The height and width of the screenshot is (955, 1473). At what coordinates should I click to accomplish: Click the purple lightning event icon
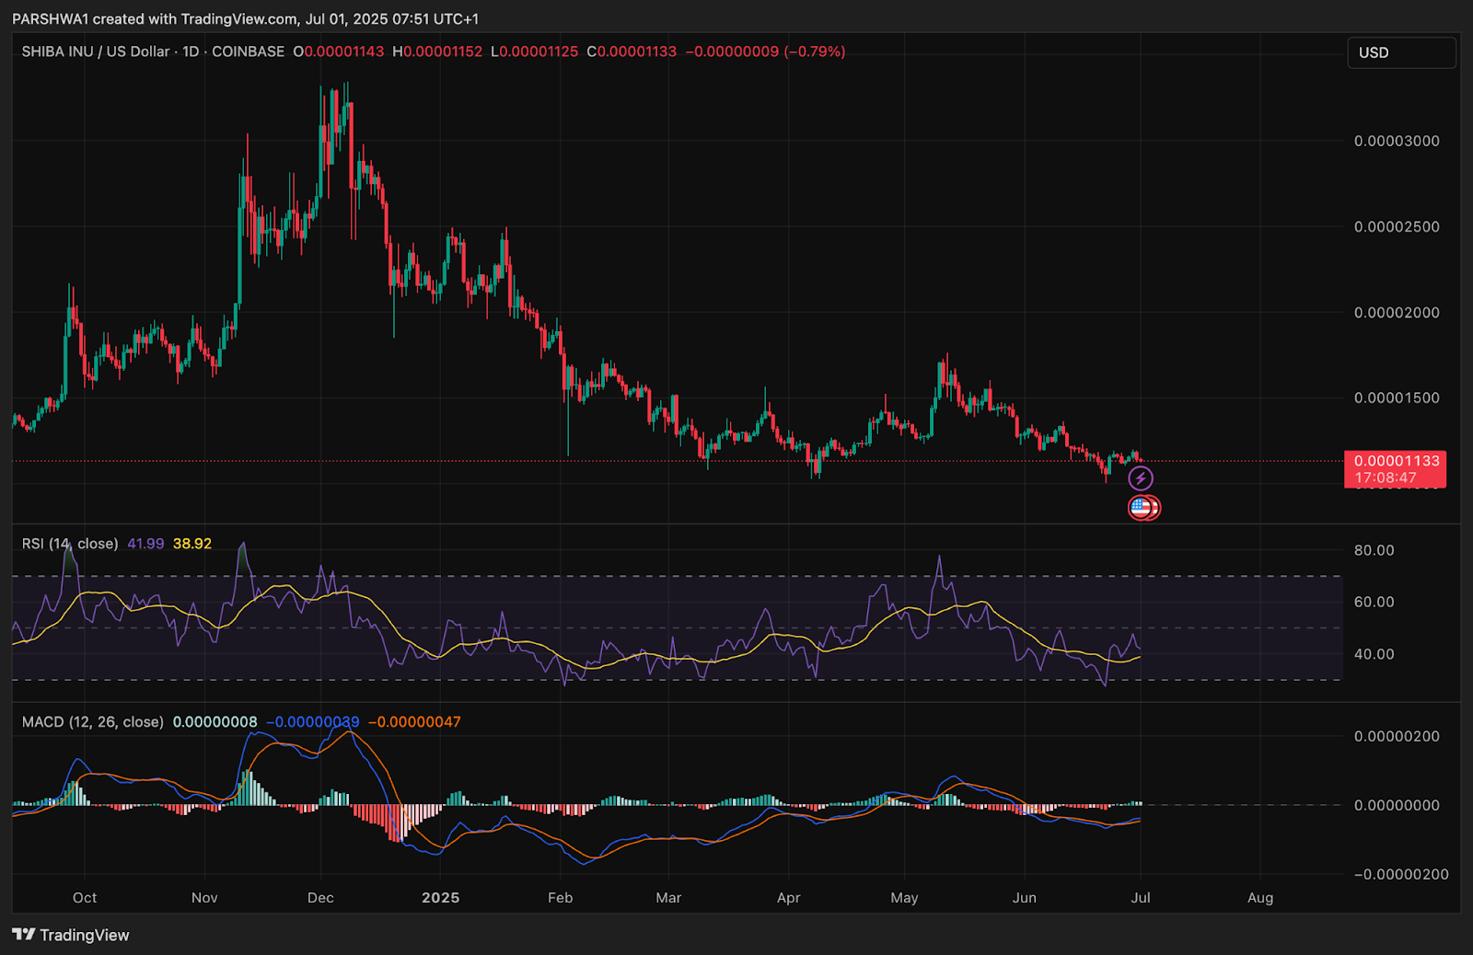tap(1141, 477)
